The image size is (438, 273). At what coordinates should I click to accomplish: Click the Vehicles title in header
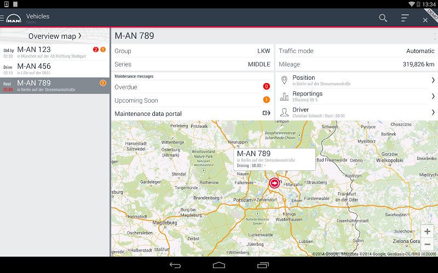tap(38, 16)
